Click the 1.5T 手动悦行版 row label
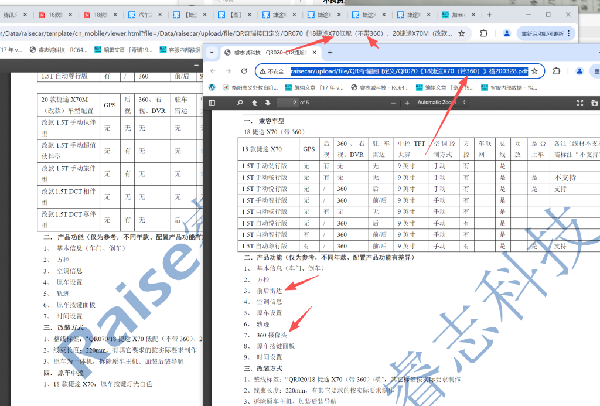600x406 pixels. pyautogui.click(x=264, y=189)
